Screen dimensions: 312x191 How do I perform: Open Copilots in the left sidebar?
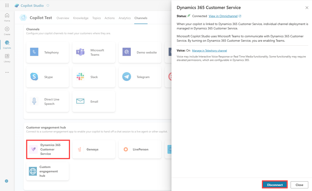pos(7,45)
